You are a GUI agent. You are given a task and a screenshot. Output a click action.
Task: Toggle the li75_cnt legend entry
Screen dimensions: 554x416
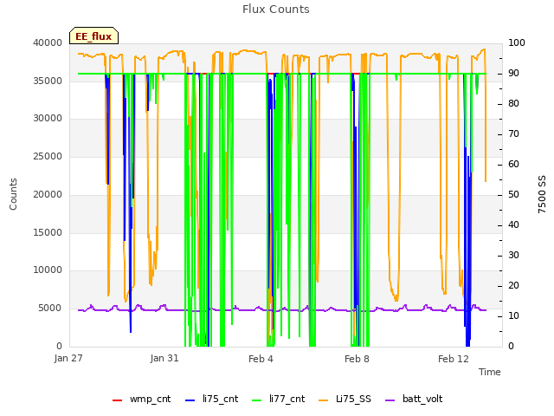(211, 399)
